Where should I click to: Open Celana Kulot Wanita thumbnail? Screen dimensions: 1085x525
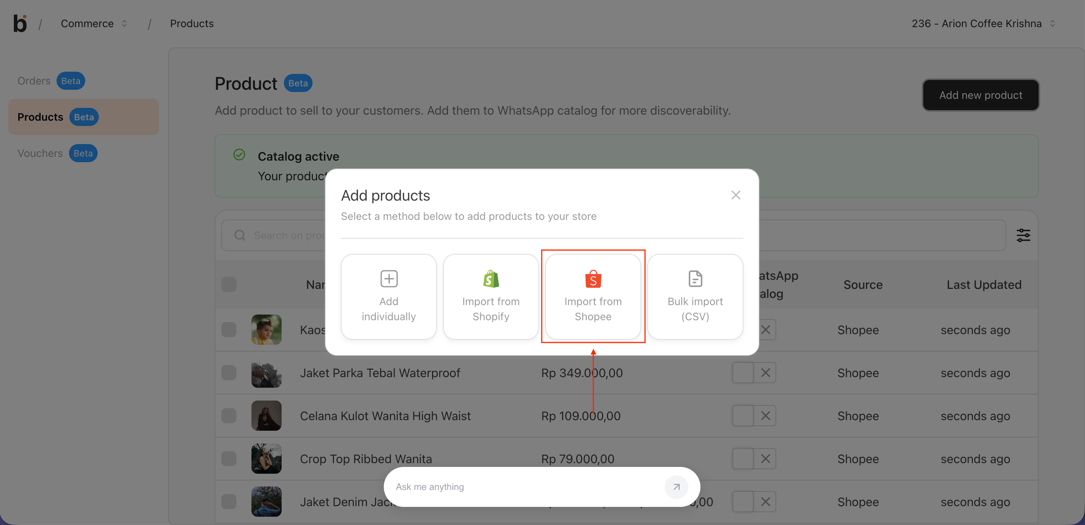tap(266, 416)
